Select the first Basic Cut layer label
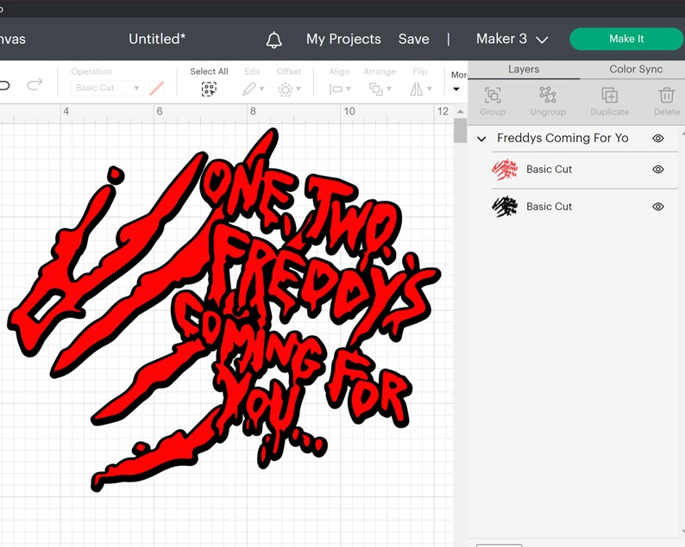685x547 pixels. point(549,169)
